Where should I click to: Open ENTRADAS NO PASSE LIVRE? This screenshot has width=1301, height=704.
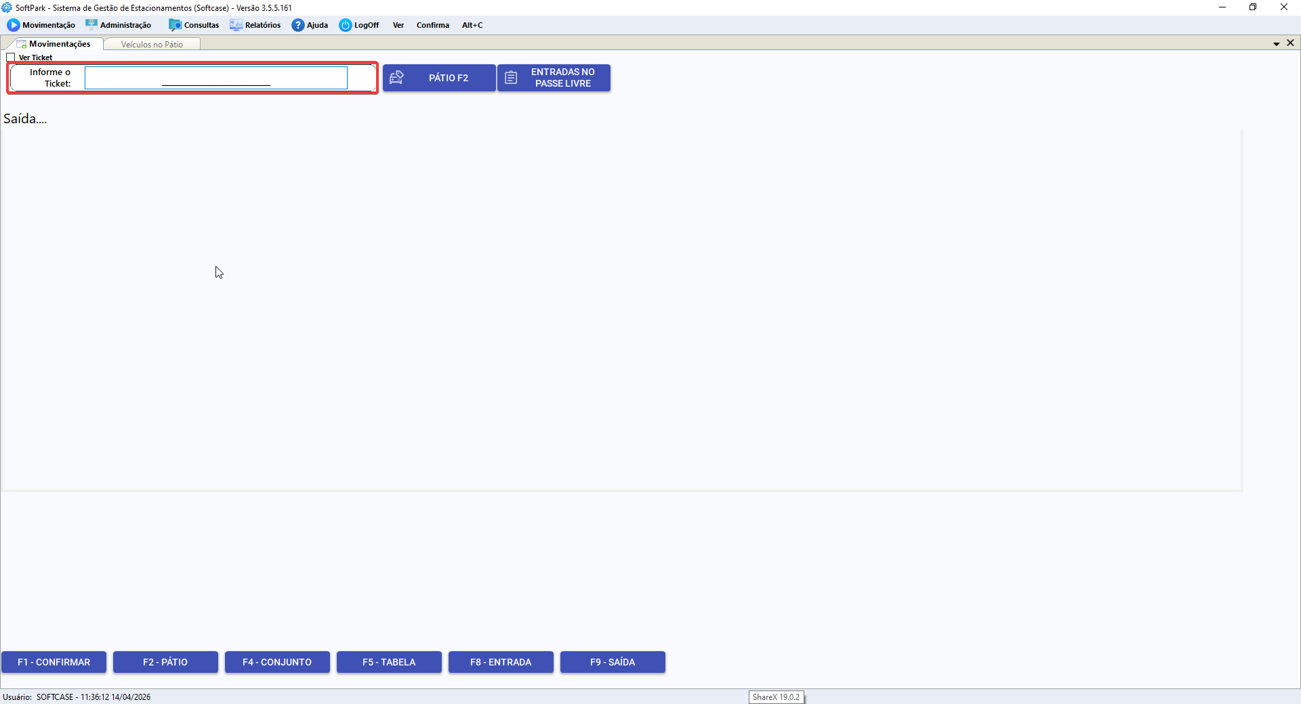pyautogui.click(x=554, y=78)
